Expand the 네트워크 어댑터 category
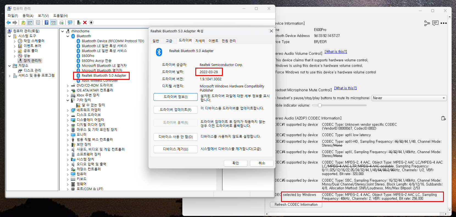 (68, 110)
